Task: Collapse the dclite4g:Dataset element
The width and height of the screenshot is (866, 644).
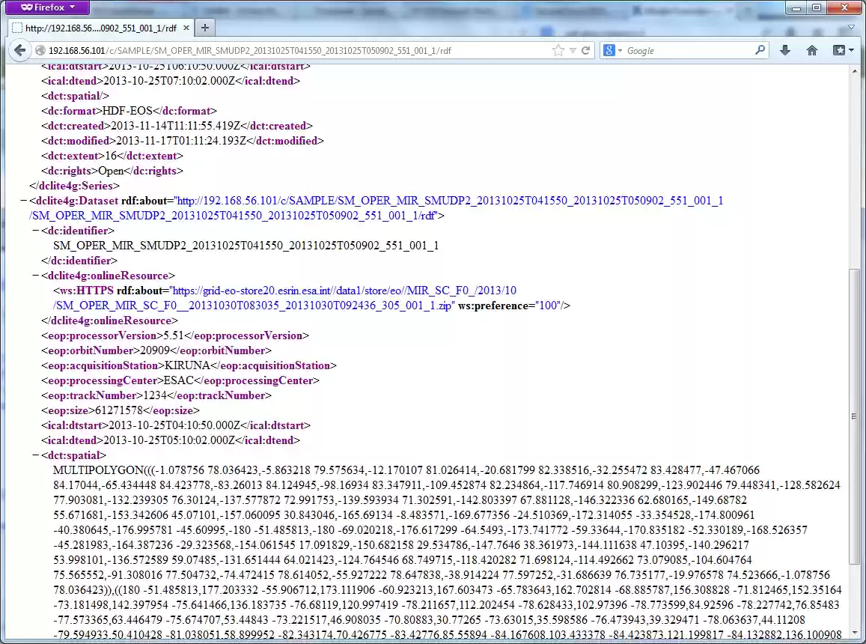Action: point(22,201)
